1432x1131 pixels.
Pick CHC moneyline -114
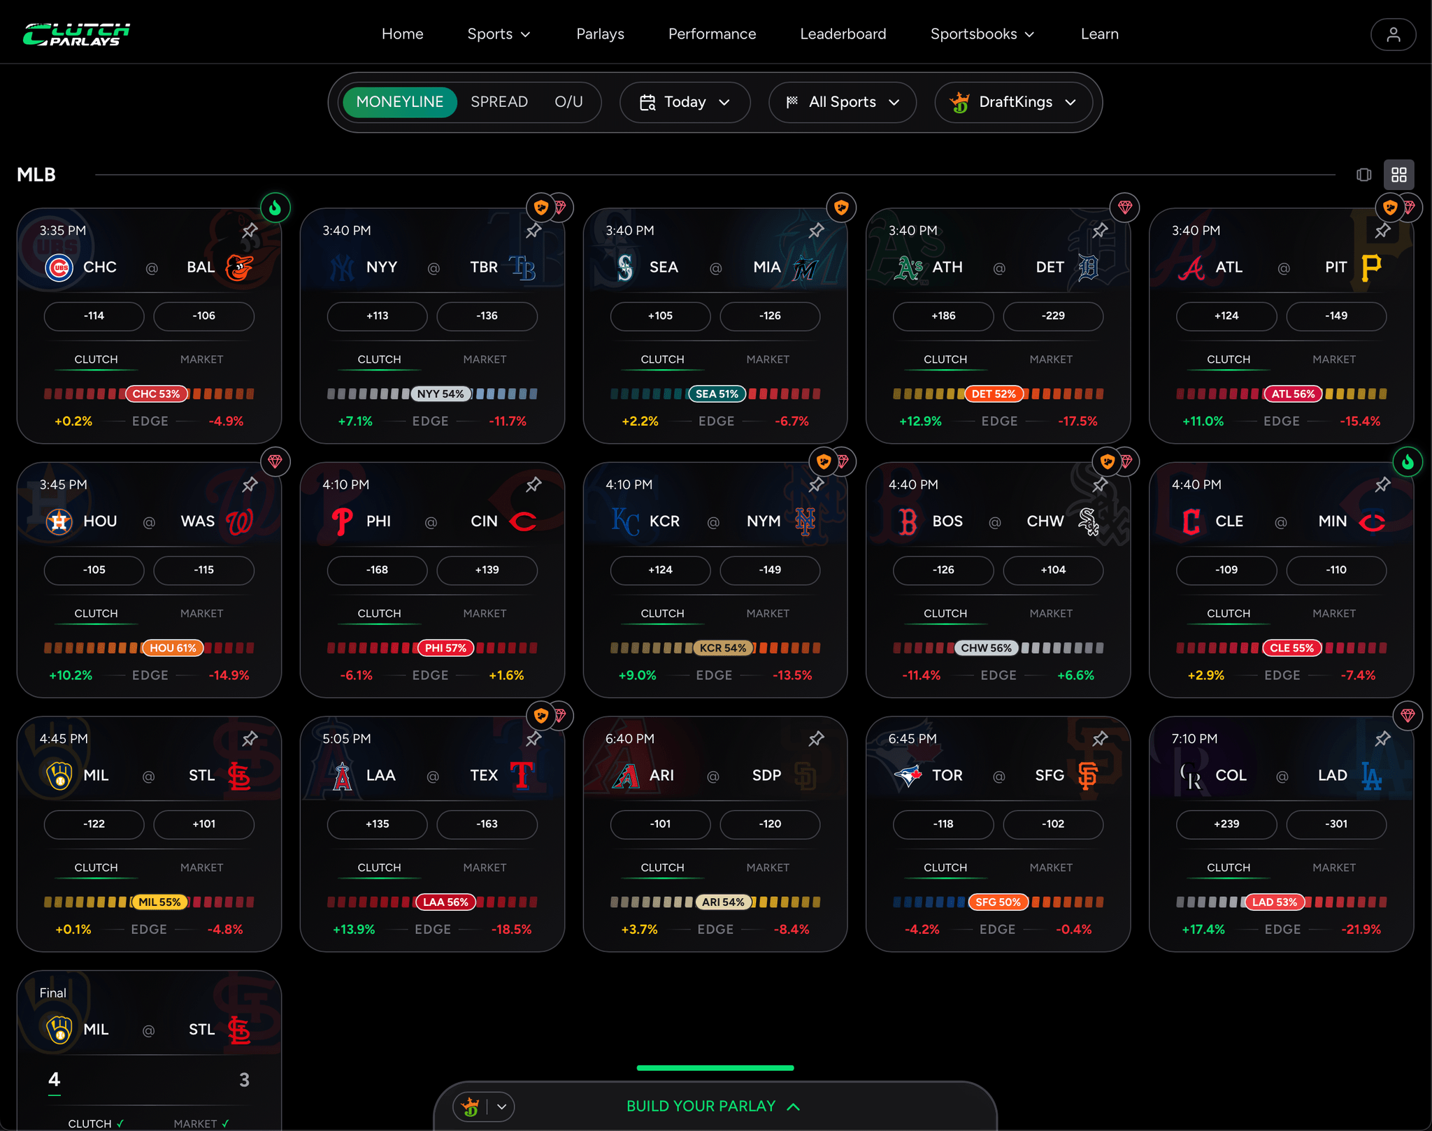click(94, 316)
